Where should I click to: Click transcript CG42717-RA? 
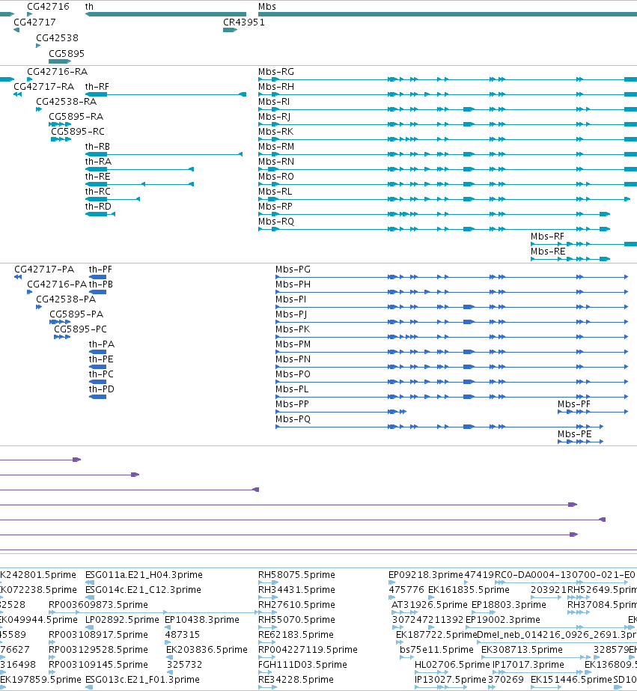point(44,87)
